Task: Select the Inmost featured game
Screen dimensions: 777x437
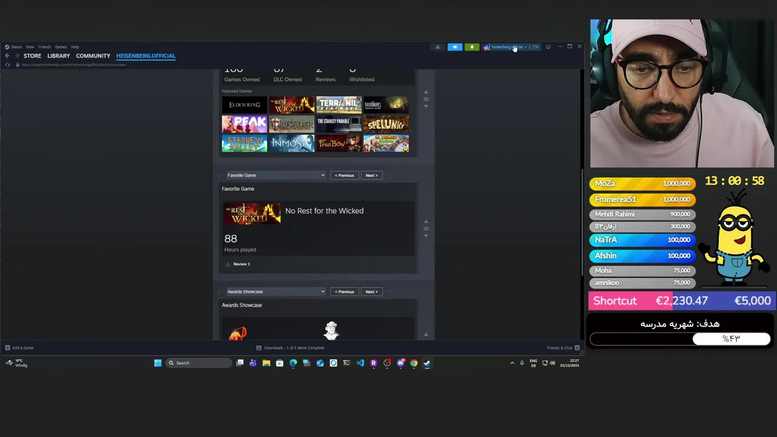Action: (x=292, y=144)
